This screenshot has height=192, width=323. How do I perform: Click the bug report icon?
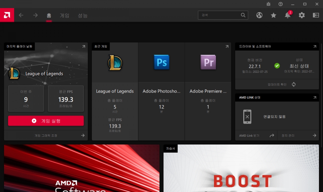coord(268,4)
